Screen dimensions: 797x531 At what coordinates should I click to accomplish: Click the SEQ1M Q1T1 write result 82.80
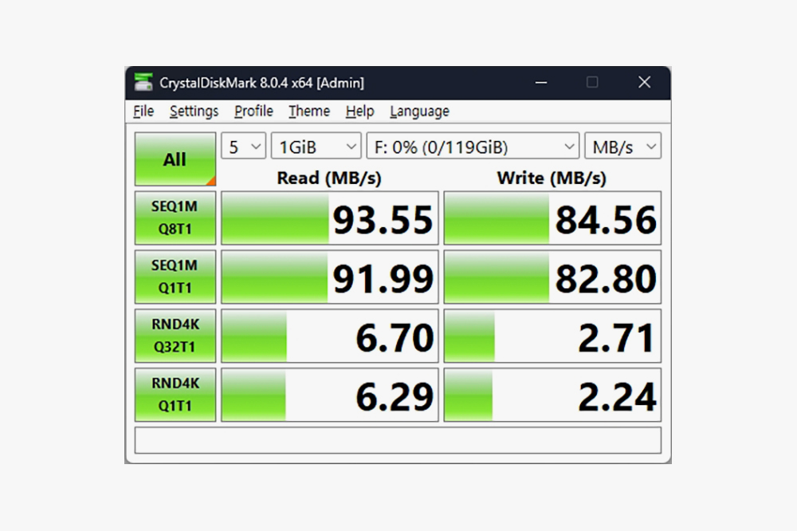[x=552, y=277]
